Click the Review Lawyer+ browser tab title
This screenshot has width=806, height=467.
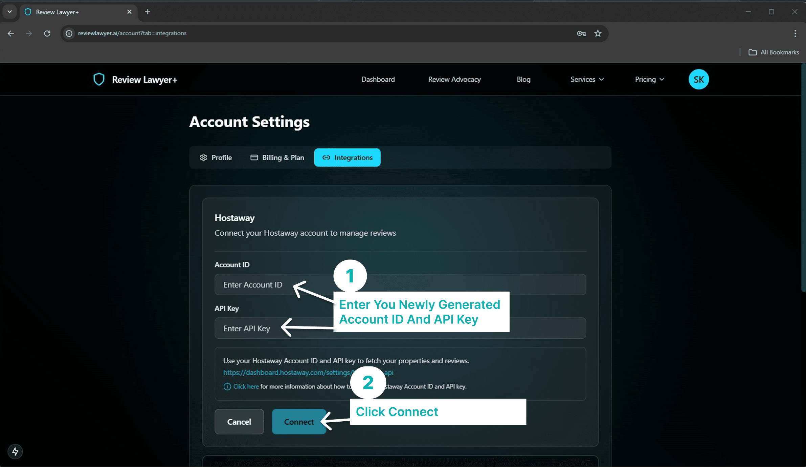click(x=57, y=12)
